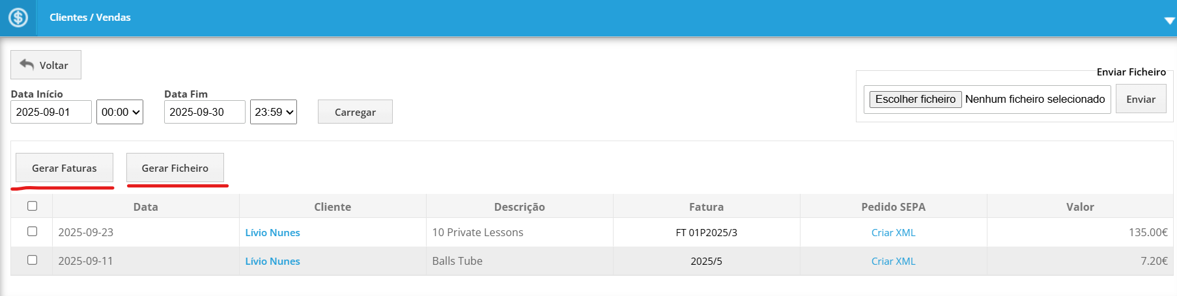Select the Clientes / Vendas header title
1177x296 pixels.
tap(90, 18)
